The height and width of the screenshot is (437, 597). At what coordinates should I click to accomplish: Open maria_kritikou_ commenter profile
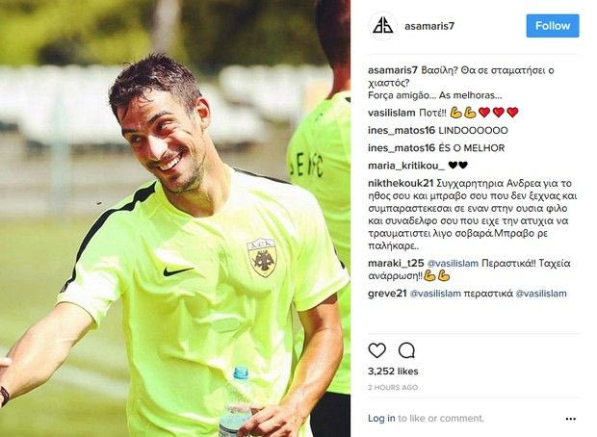pyautogui.click(x=406, y=166)
